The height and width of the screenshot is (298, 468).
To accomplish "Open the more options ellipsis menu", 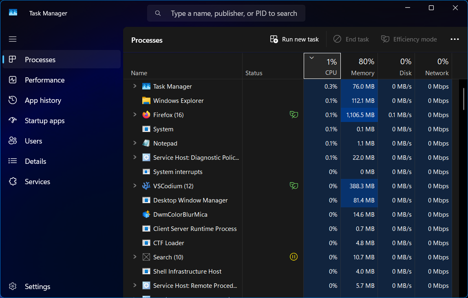I will [x=455, y=39].
